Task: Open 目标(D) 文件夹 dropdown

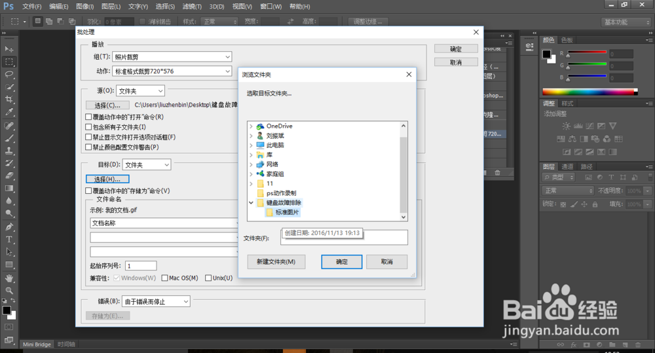Action: (147, 164)
